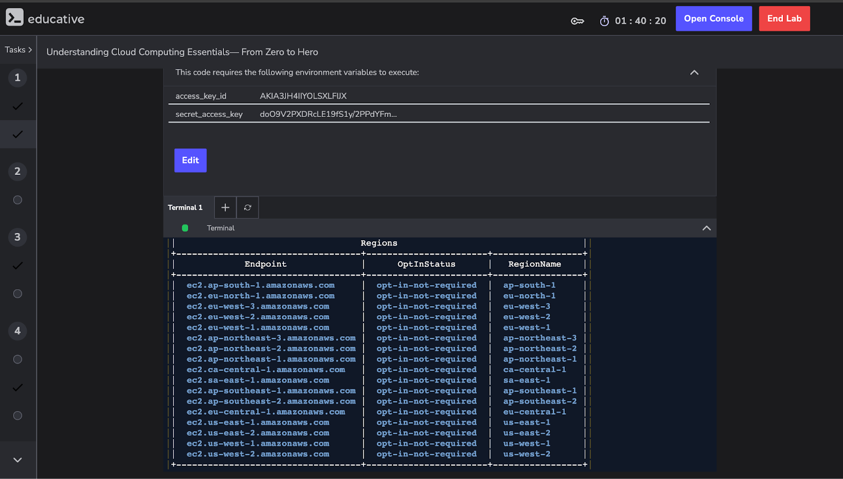Click region name ap-southeast-2
This screenshot has width=843, height=479.
pyautogui.click(x=540, y=402)
